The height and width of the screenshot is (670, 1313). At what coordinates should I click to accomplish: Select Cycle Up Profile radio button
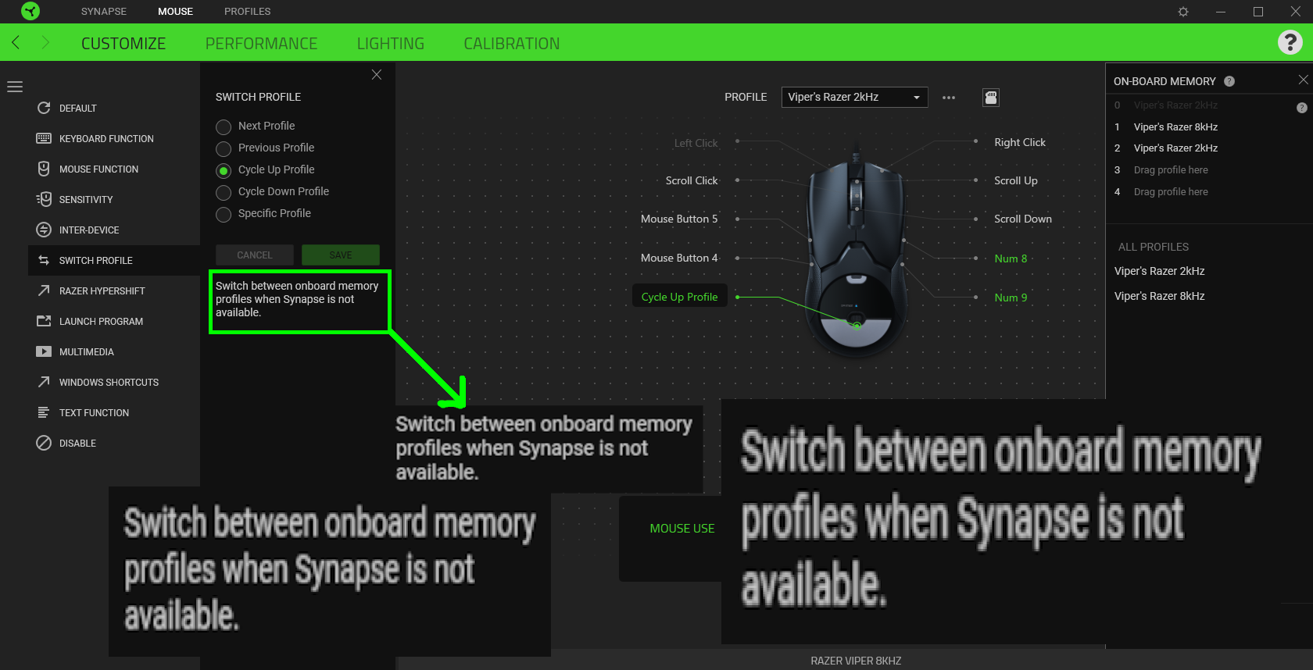[224, 170]
